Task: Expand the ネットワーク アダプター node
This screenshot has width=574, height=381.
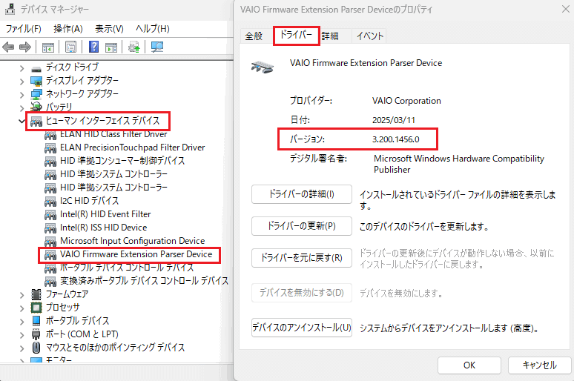Action: coord(22,95)
